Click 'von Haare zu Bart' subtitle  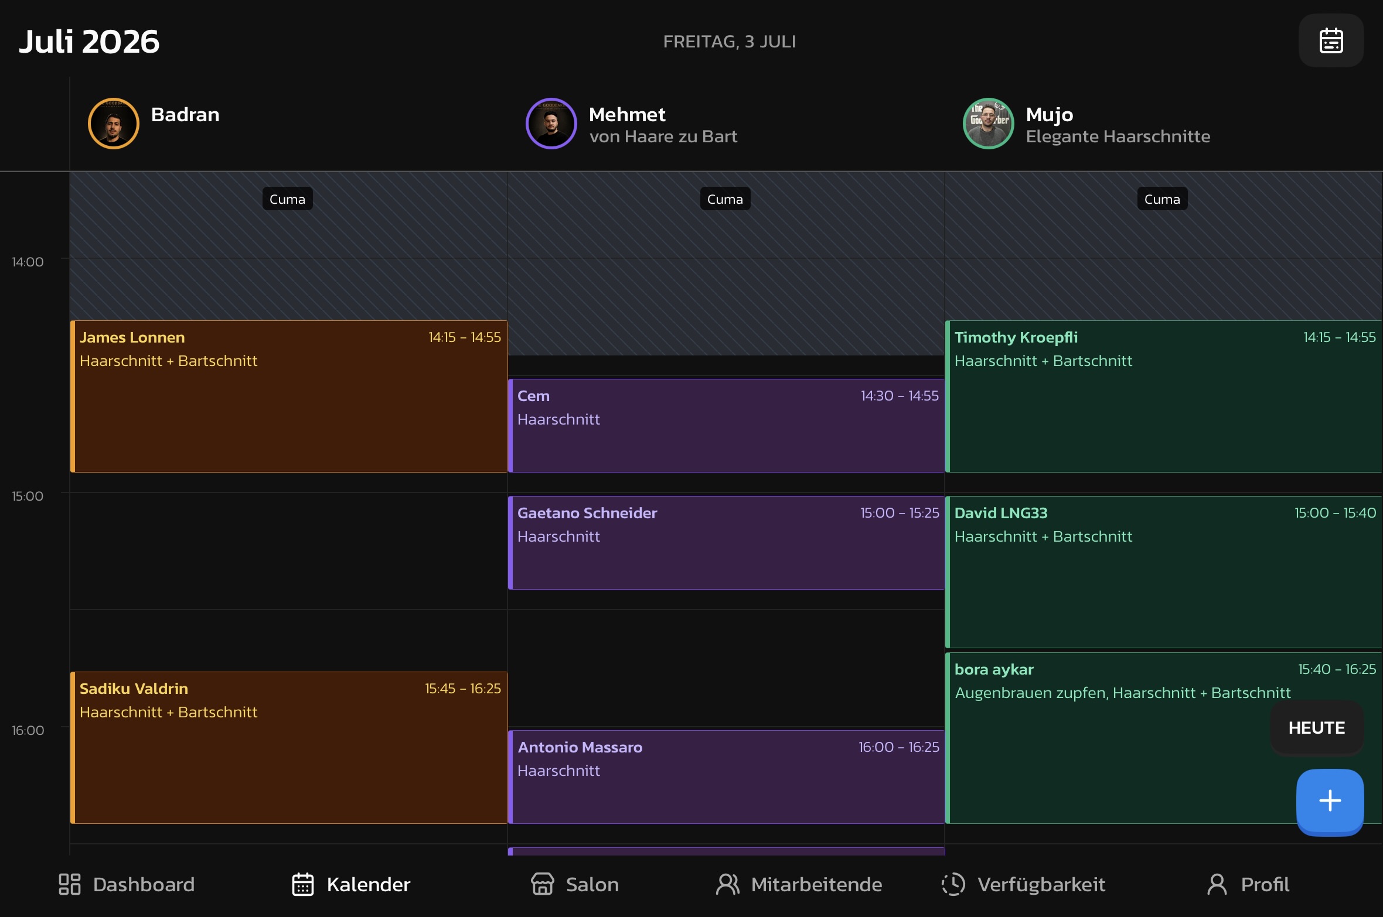tap(663, 136)
